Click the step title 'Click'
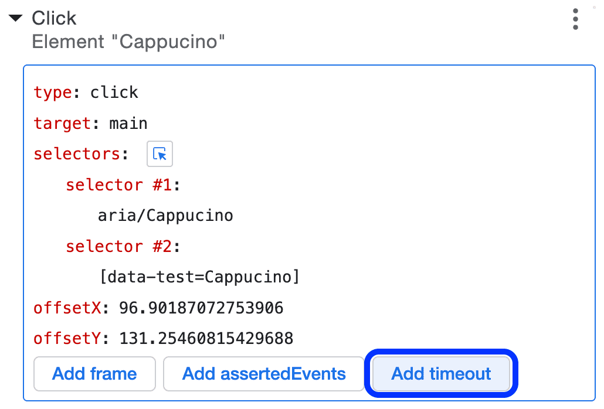 click(x=54, y=18)
